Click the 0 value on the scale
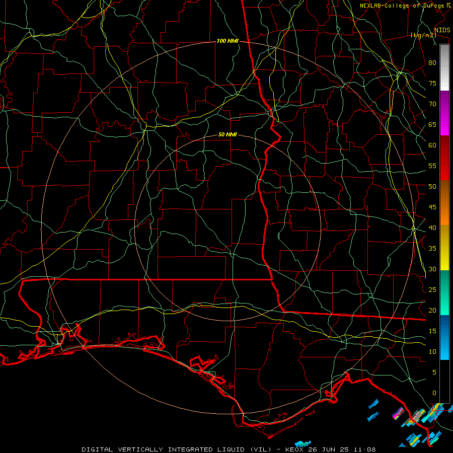 [434, 393]
